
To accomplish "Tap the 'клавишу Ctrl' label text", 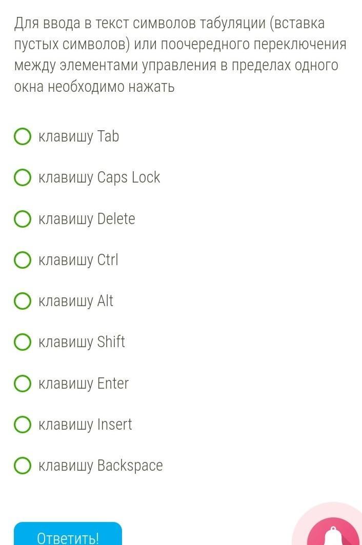I will coord(78,260).
